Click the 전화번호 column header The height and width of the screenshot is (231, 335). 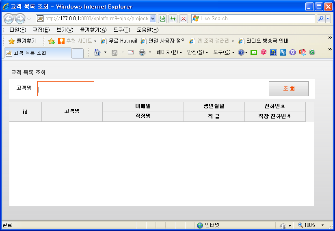[275, 107]
